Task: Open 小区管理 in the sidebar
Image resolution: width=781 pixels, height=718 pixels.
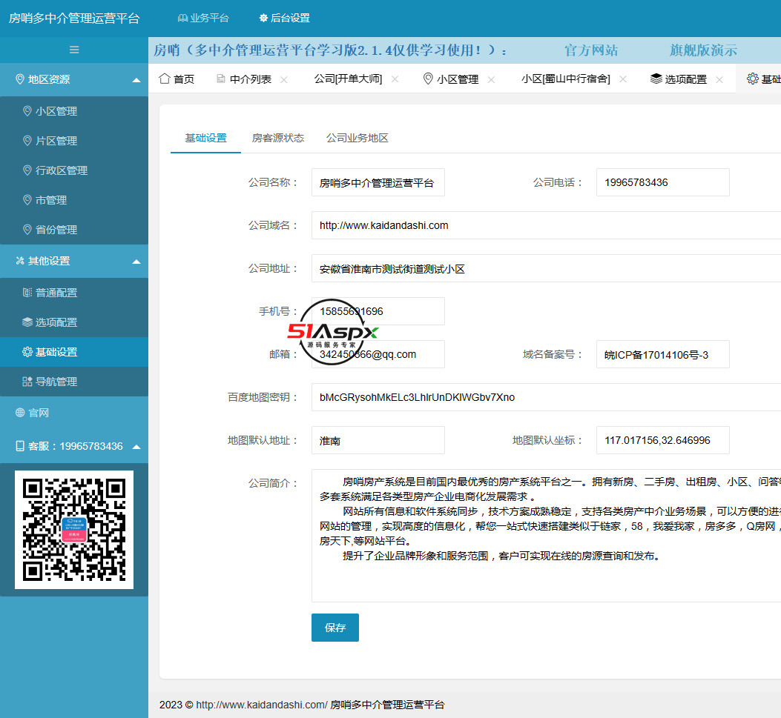Action: 56,111
